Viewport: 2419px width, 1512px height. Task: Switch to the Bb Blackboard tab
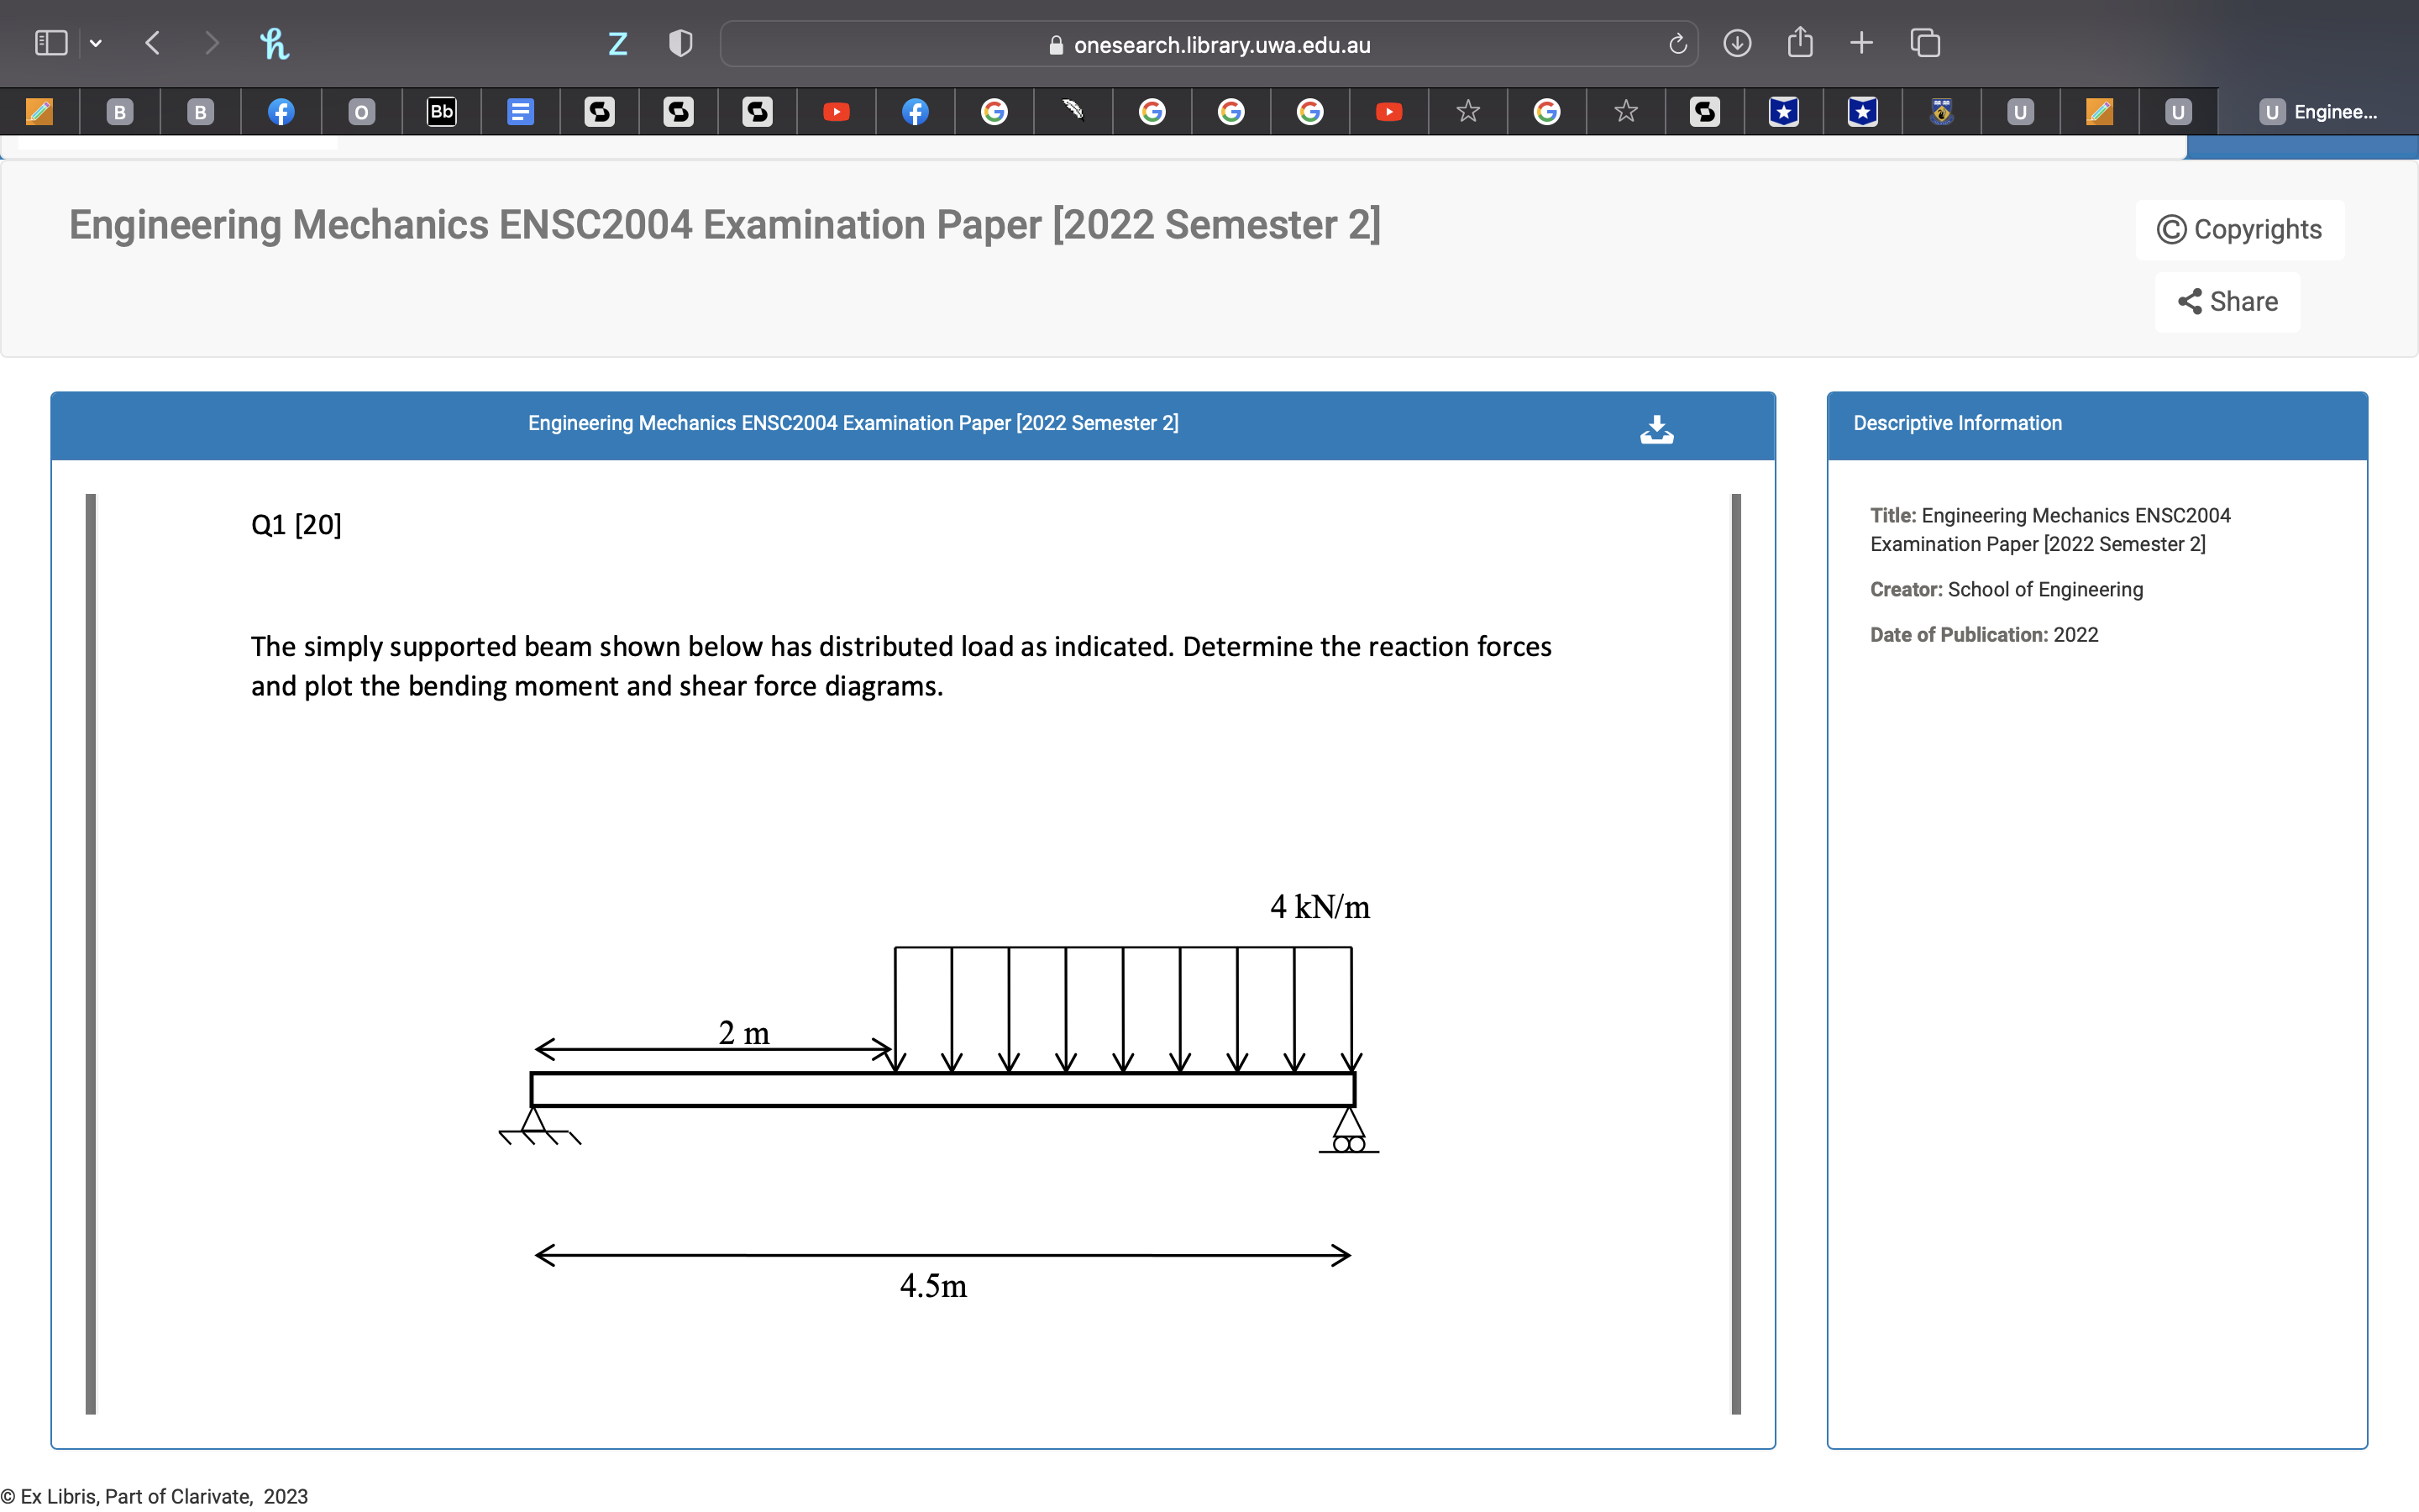pyautogui.click(x=441, y=111)
